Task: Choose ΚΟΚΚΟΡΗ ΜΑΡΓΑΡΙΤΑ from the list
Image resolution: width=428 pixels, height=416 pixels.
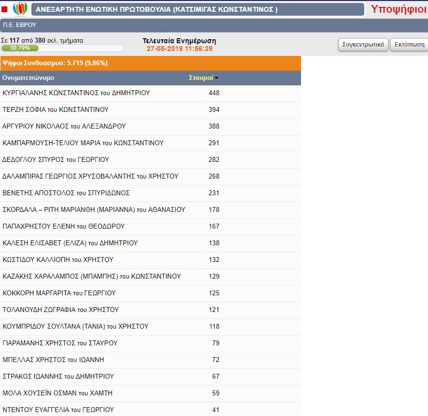Action: 59,293
